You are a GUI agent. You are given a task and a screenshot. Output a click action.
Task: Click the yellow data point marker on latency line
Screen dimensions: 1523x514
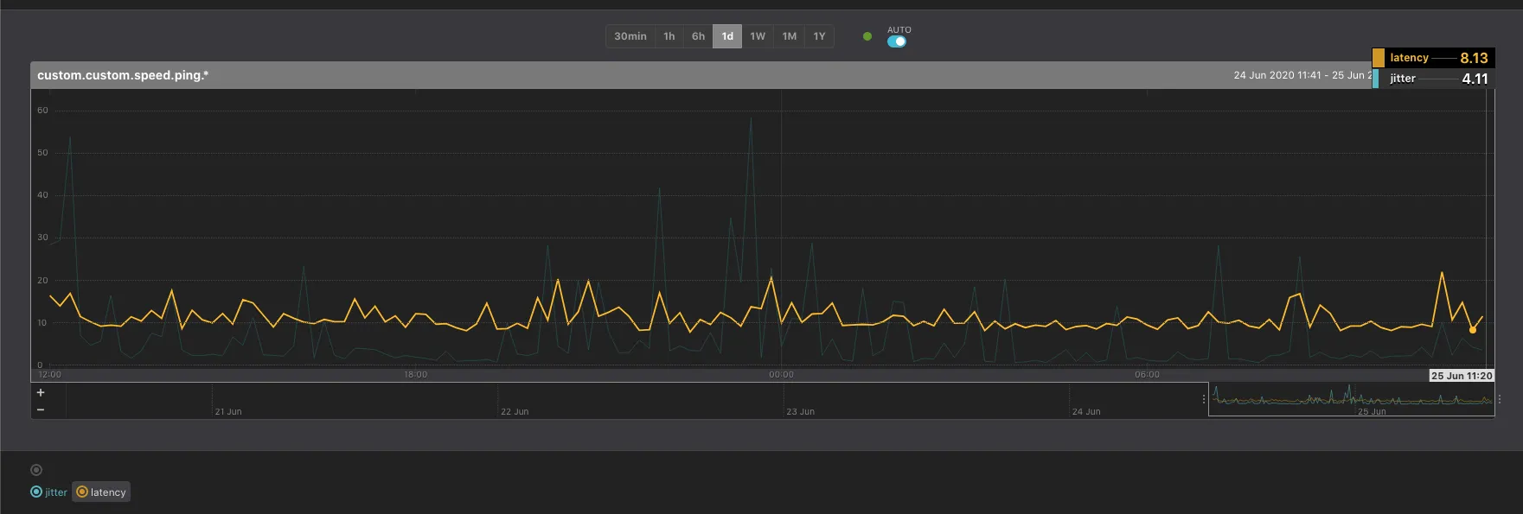(1473, 330)
